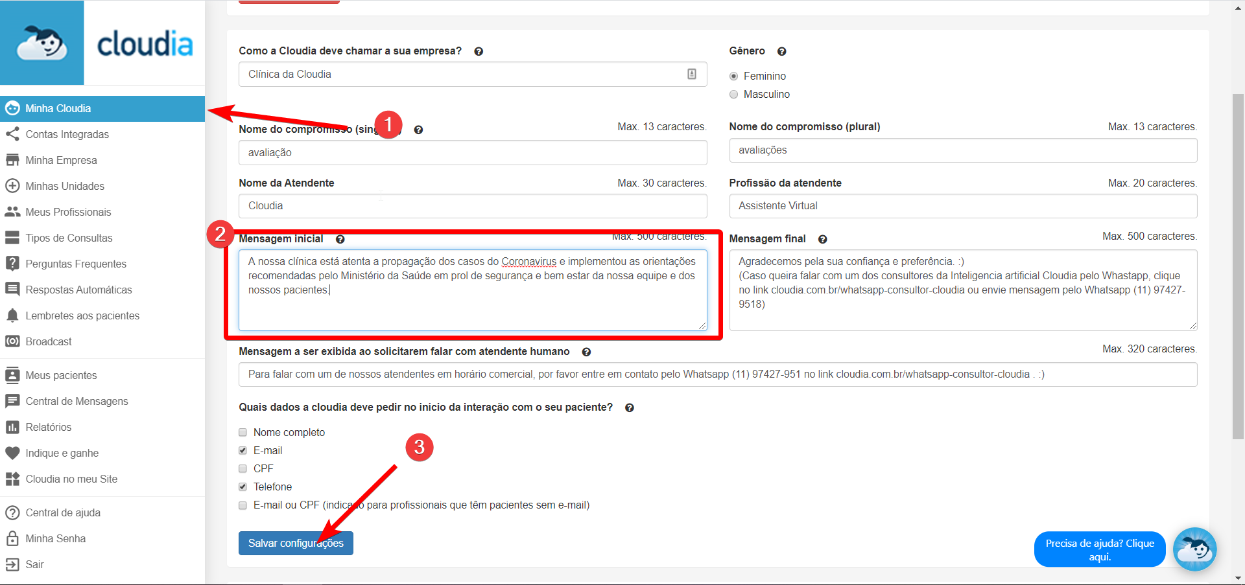Image resolution: width=1245 pixels, height=585 pixels.
Task: Click Salvar configurações button
Action: tap(296, 543)
